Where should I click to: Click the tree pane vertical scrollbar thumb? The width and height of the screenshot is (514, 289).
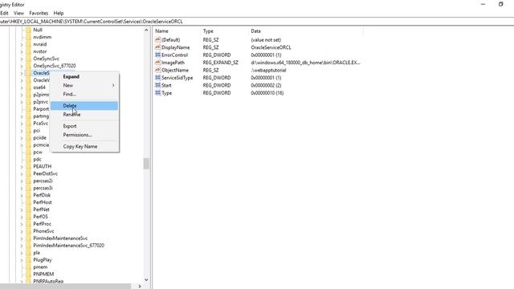pyautogui.click(x=146, y=164)
